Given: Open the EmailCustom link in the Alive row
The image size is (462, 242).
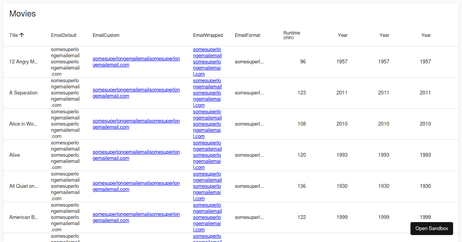Looking at the screenshot, I should (136, 155).
